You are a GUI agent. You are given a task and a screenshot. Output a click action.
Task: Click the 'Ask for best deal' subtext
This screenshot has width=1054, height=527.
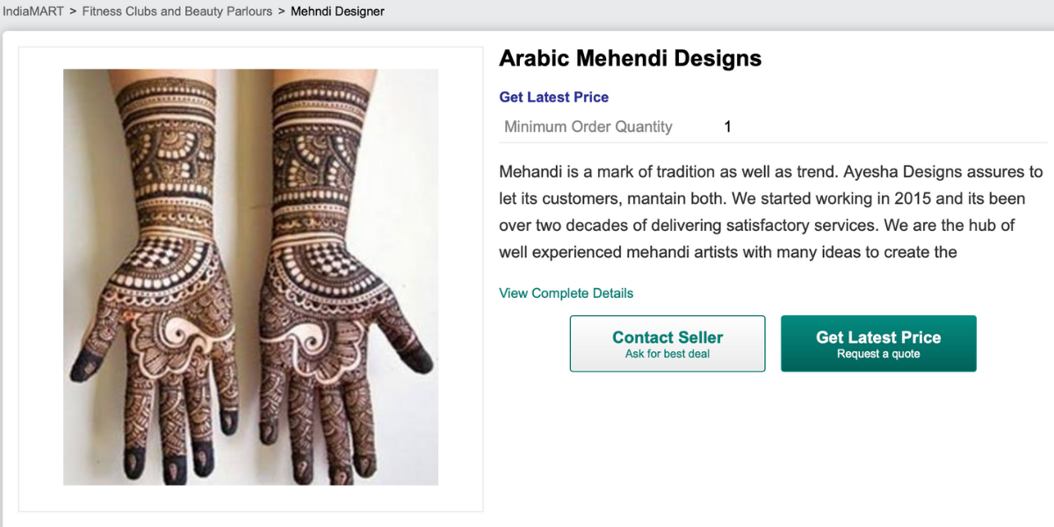click(x=668, y=354)
